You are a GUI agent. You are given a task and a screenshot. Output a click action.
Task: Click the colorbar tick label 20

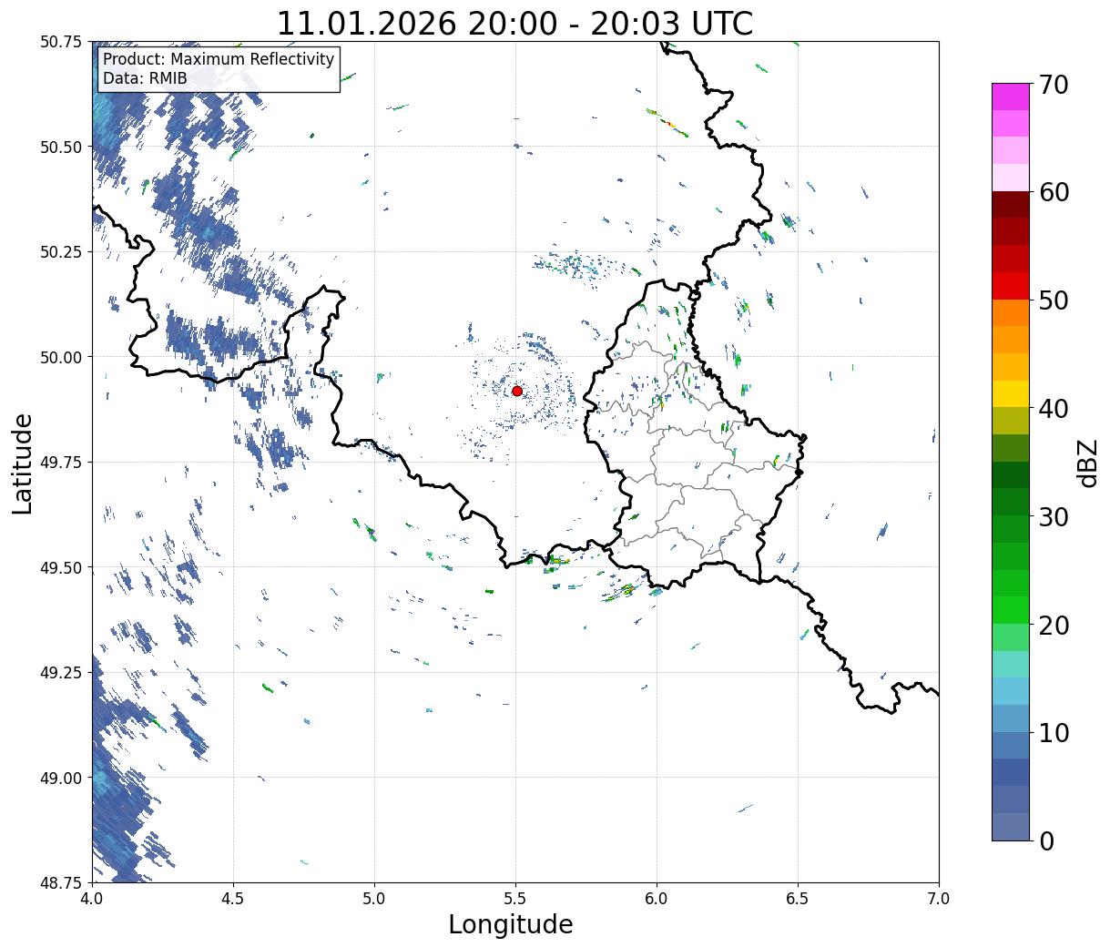tap(1053, 625)
